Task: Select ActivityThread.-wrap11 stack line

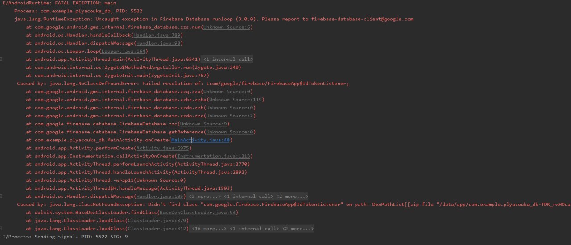Action: coord(106,180)
